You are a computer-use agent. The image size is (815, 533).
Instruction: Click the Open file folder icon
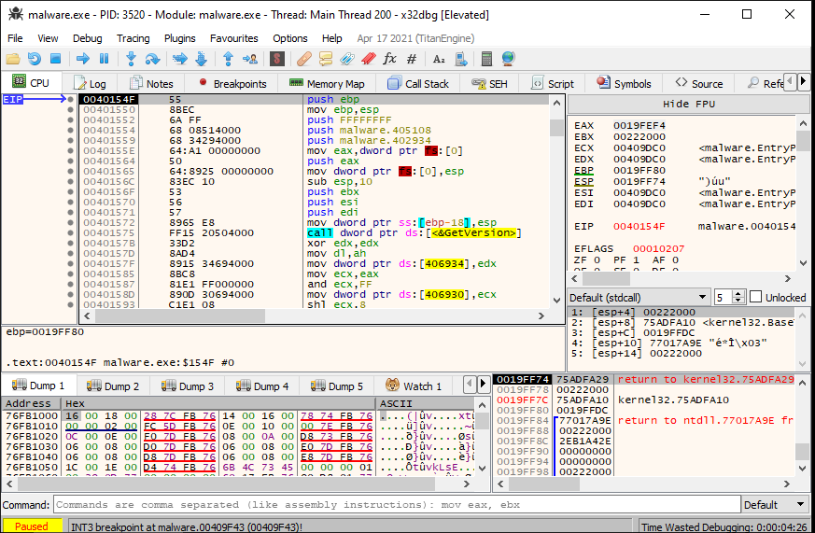point(13,59)
